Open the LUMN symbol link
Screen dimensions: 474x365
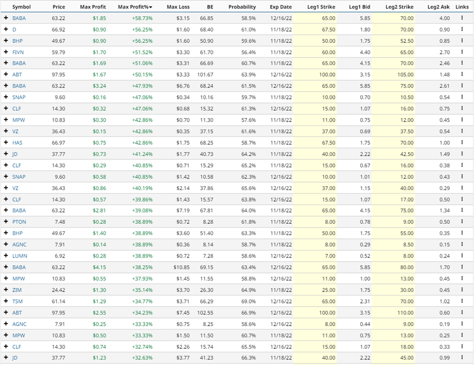click(20, 256)
